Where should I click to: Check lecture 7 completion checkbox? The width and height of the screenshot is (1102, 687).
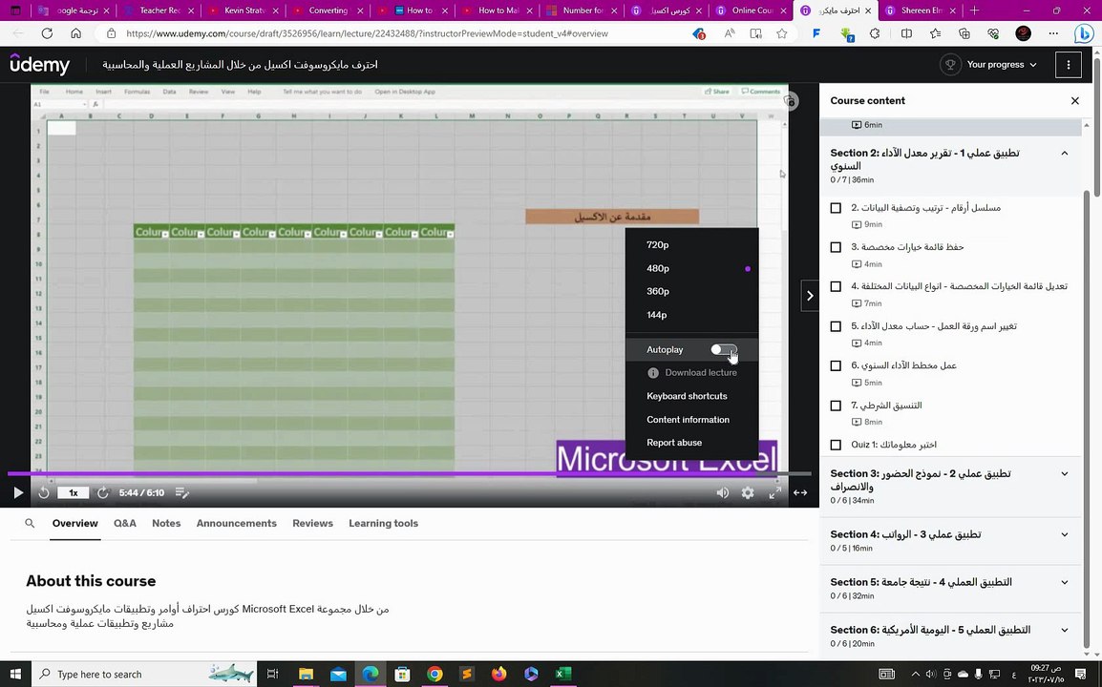pos(836,406)
